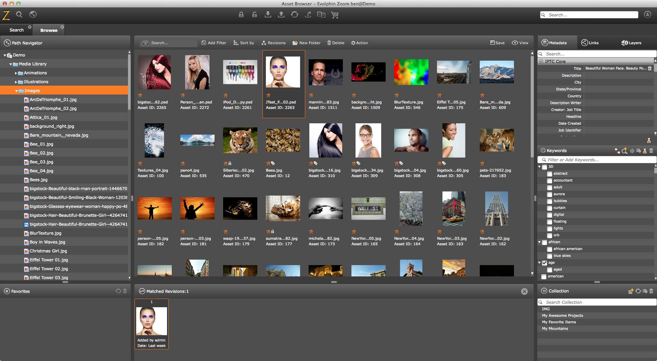Check the 'accountant' keyword checkbox

(x=550, y=180)
